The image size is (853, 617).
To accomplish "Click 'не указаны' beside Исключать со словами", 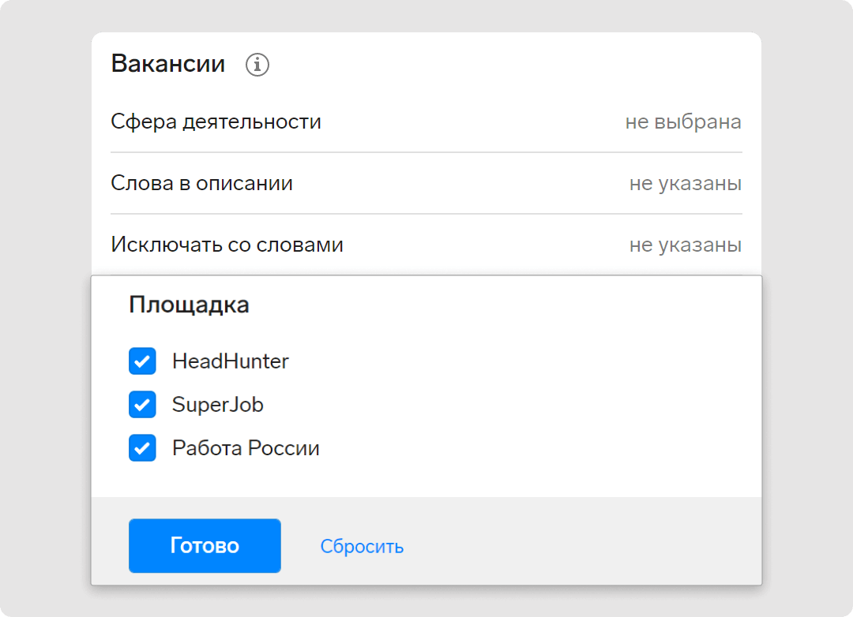I will (x=685, y=245).
